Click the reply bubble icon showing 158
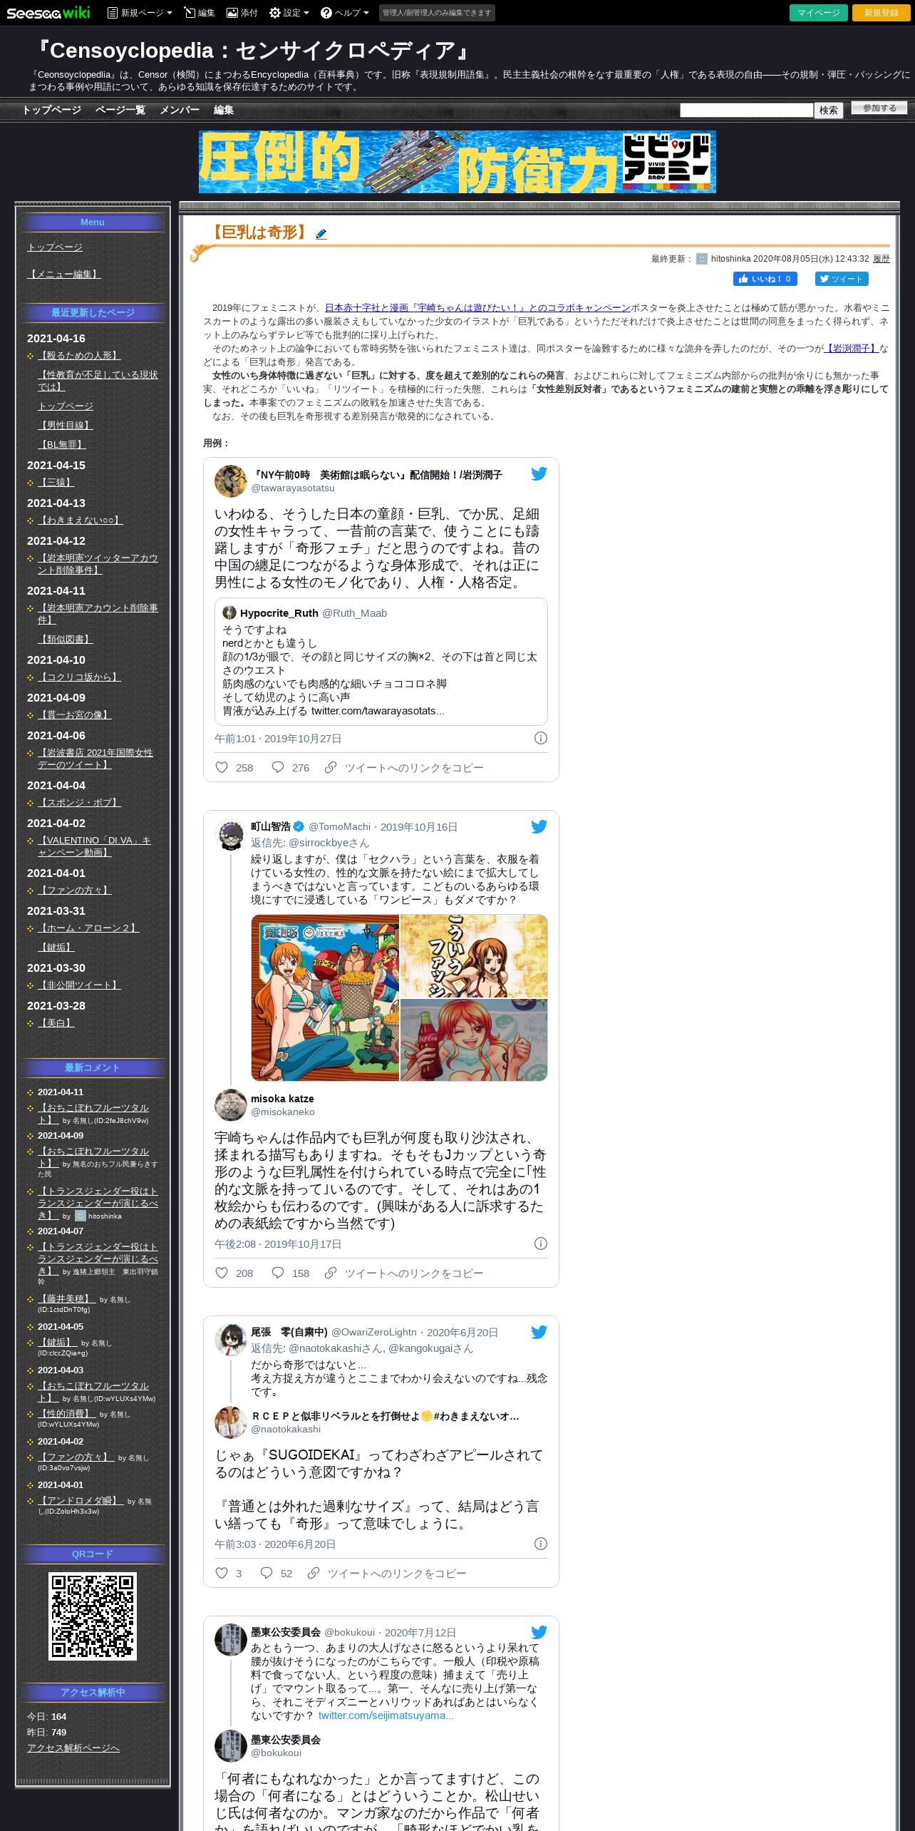This screenshot has width=915, height=1831. pos(278,1273)
